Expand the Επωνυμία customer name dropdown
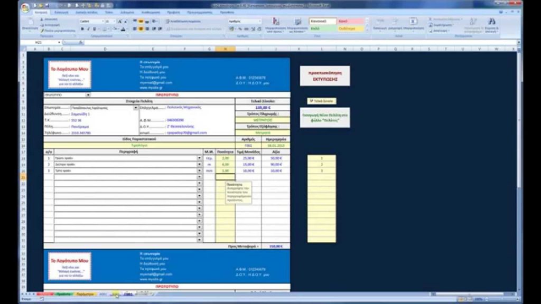The image size is (541, 304). point(136,107)
